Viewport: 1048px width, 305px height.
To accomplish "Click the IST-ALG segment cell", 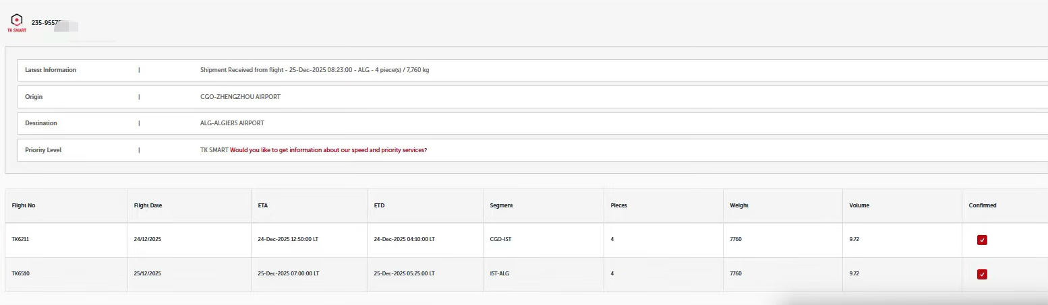I will [500, 273].
